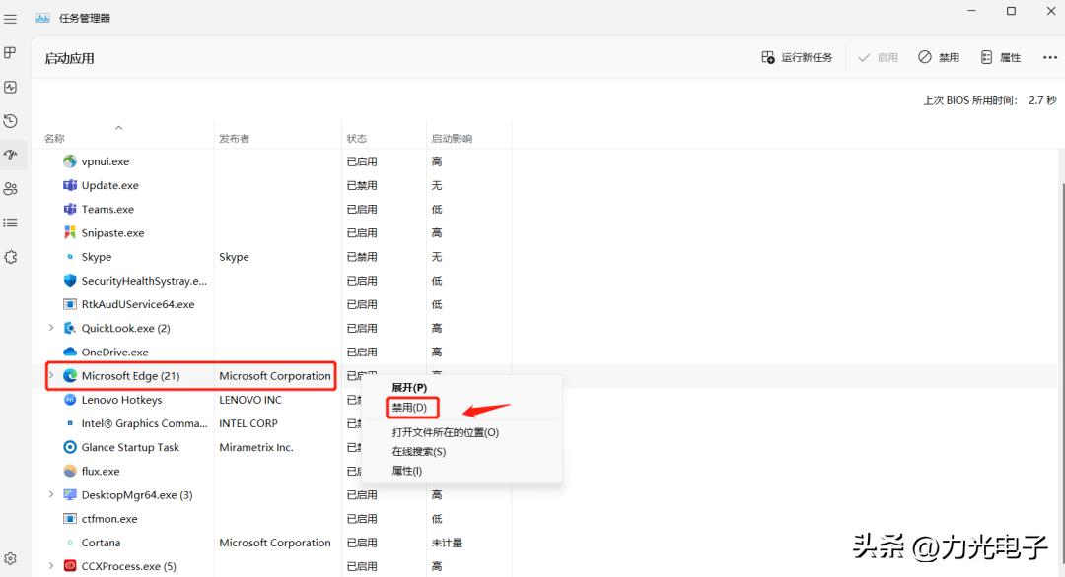The width and height of the screenshot is (1065, 577).
Task: Select the Snipaste.exe startup entry
Action: (x=112, y=233)
